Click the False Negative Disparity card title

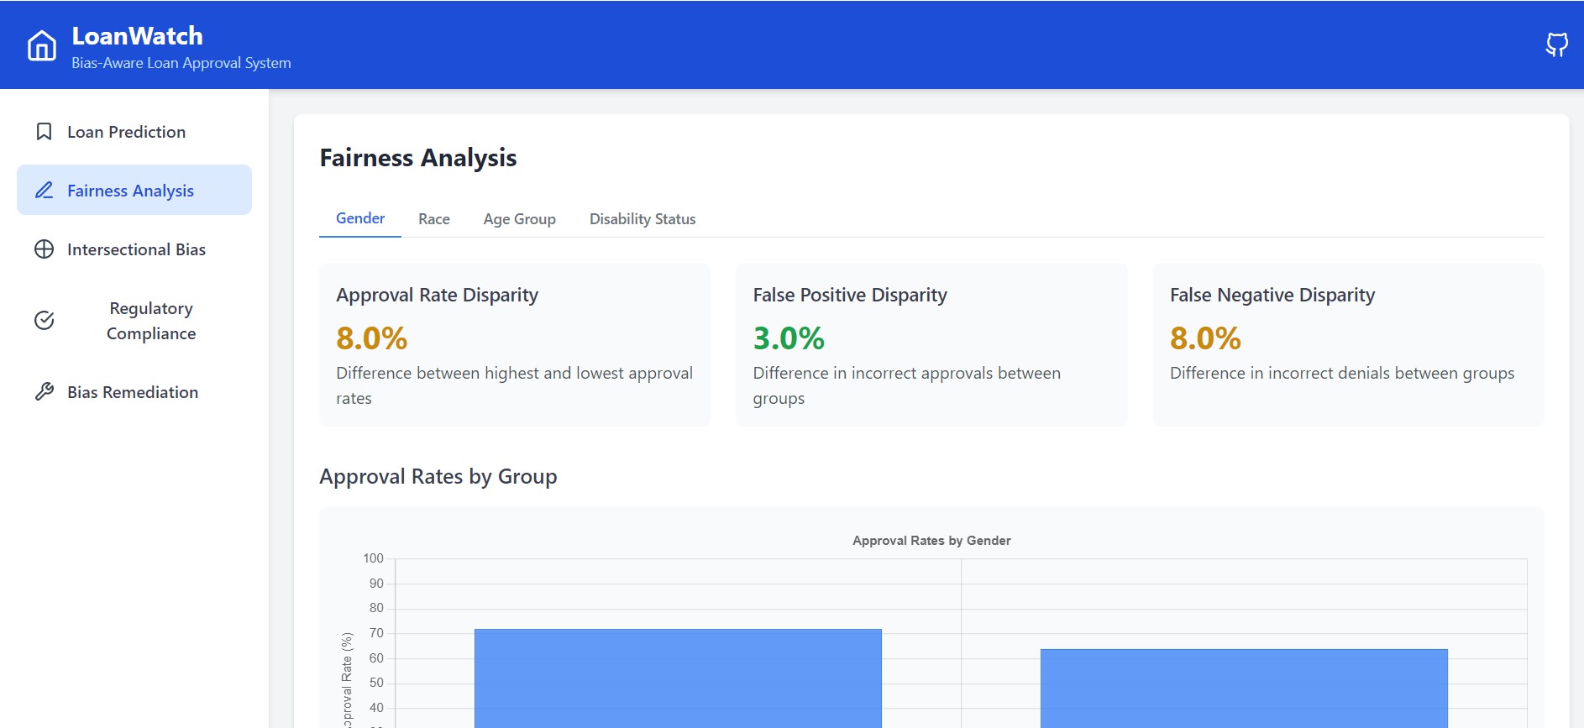(x=1272, y=295)
